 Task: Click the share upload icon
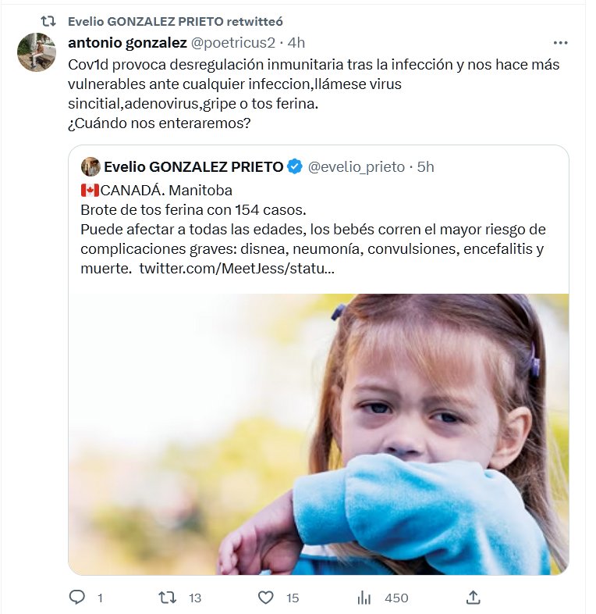473,598
